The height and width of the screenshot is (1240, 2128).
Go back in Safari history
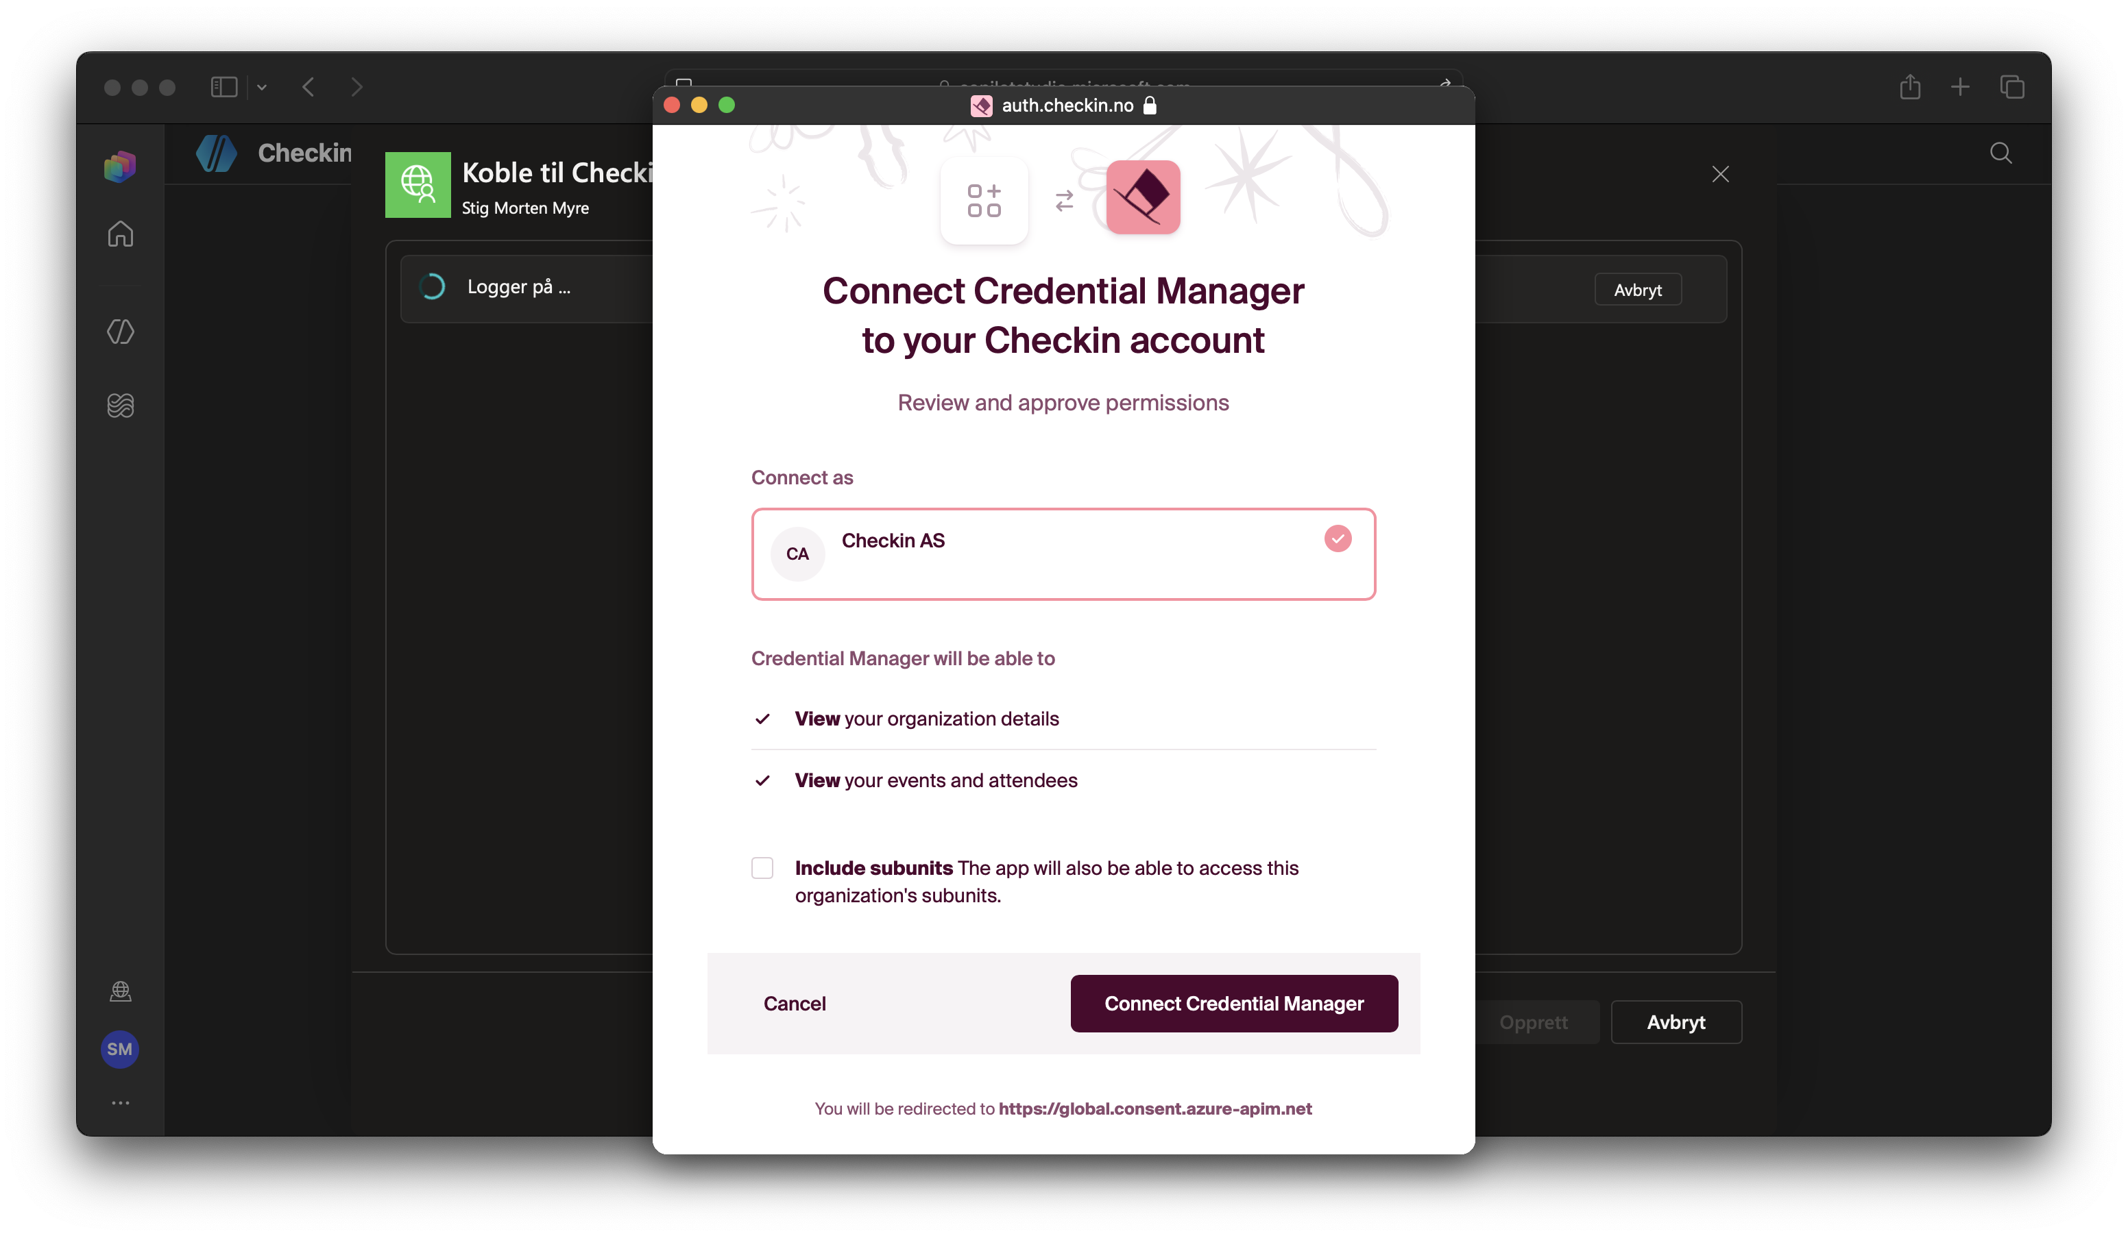[x=309, y=87]
